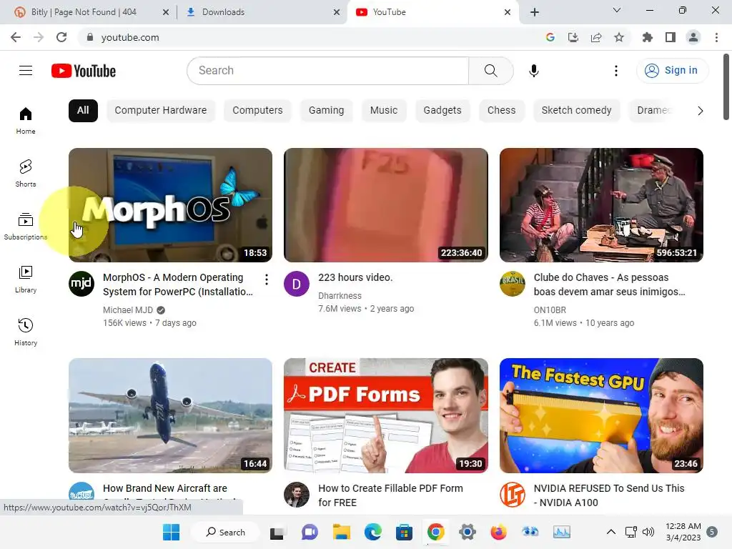Image resolution: width=732 pixels, height=549 pixels.
Task: Open action menu for MorphOS video
Action: point(266,280)
